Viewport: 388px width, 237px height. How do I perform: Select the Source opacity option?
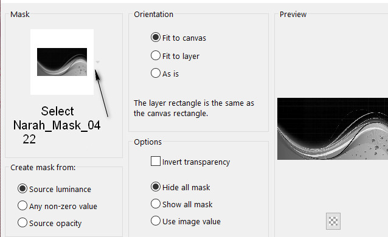coord(49,223)
